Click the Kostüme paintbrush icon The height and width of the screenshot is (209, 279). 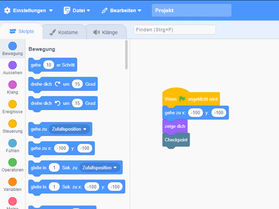coord(53,32)
